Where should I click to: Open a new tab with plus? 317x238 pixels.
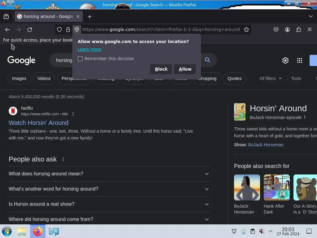coord(89,17)
